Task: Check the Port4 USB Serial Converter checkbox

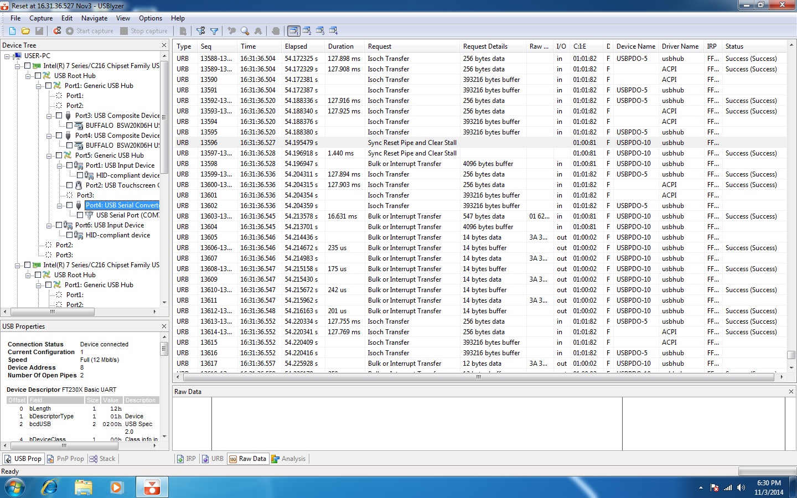Action: (69, 205)
